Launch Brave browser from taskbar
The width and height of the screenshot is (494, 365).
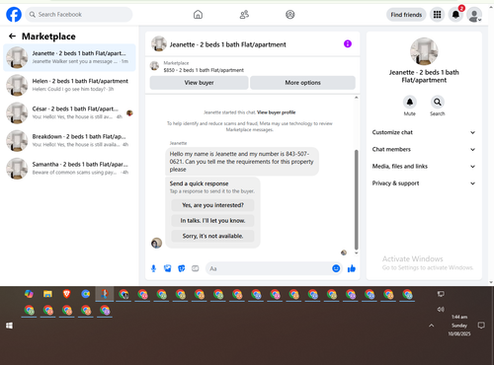66,294
